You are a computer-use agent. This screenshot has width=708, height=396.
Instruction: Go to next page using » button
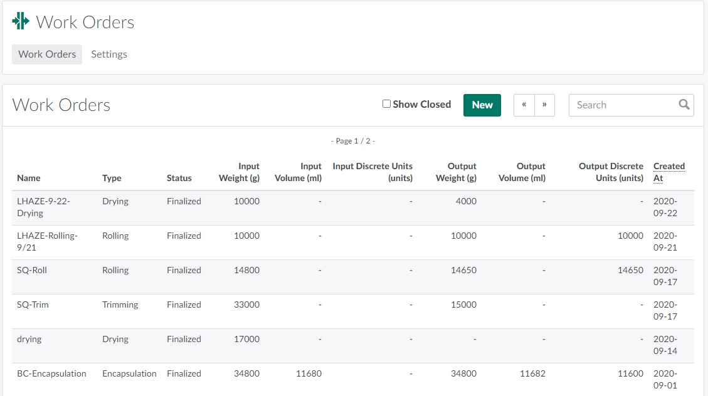tap(544, 105)
